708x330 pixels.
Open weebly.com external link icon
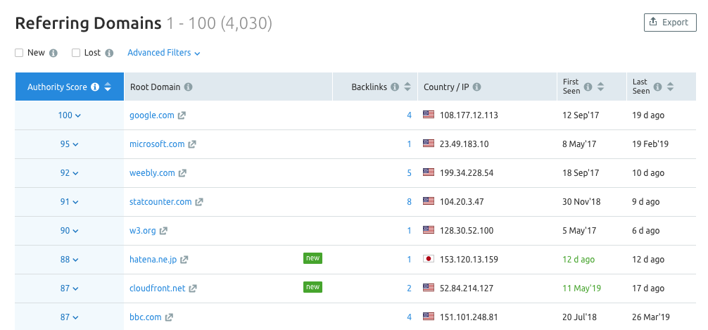point(182,173)
